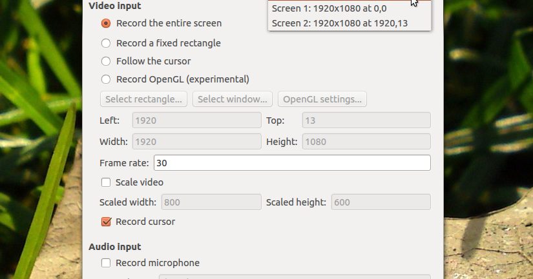Click the Scaled height field
Screen dimensions: 533x279
tap(381, 202)
